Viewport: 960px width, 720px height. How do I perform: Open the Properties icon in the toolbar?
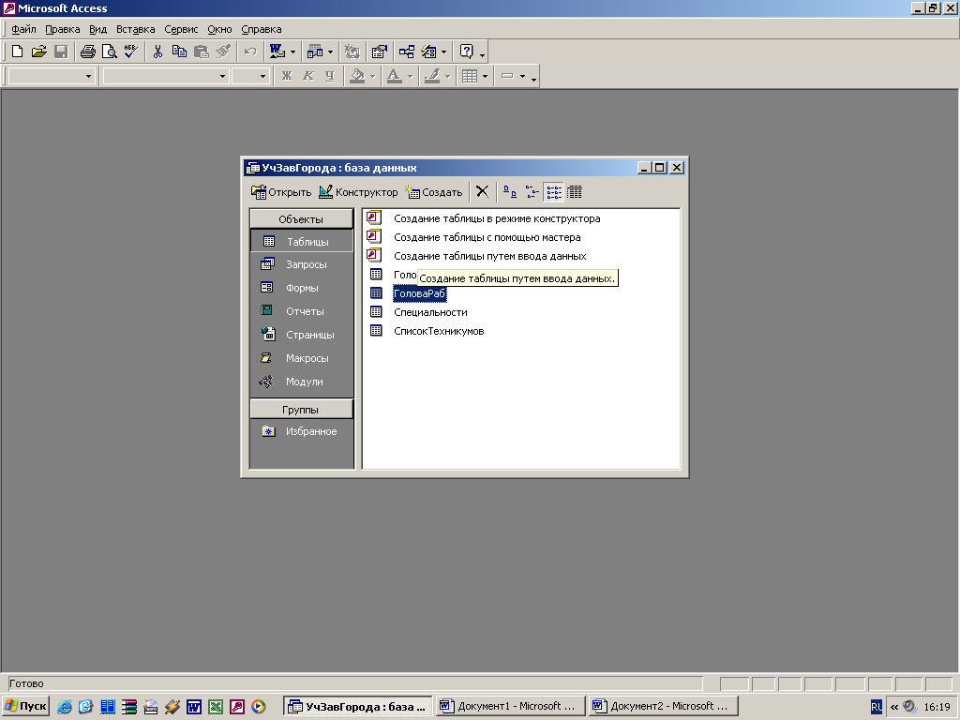pyautogui.click(x=380, y=52)
